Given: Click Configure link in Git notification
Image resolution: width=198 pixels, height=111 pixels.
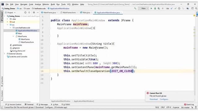Looking at the screenshot, I should pyautogui.click(x=164, y=99).
